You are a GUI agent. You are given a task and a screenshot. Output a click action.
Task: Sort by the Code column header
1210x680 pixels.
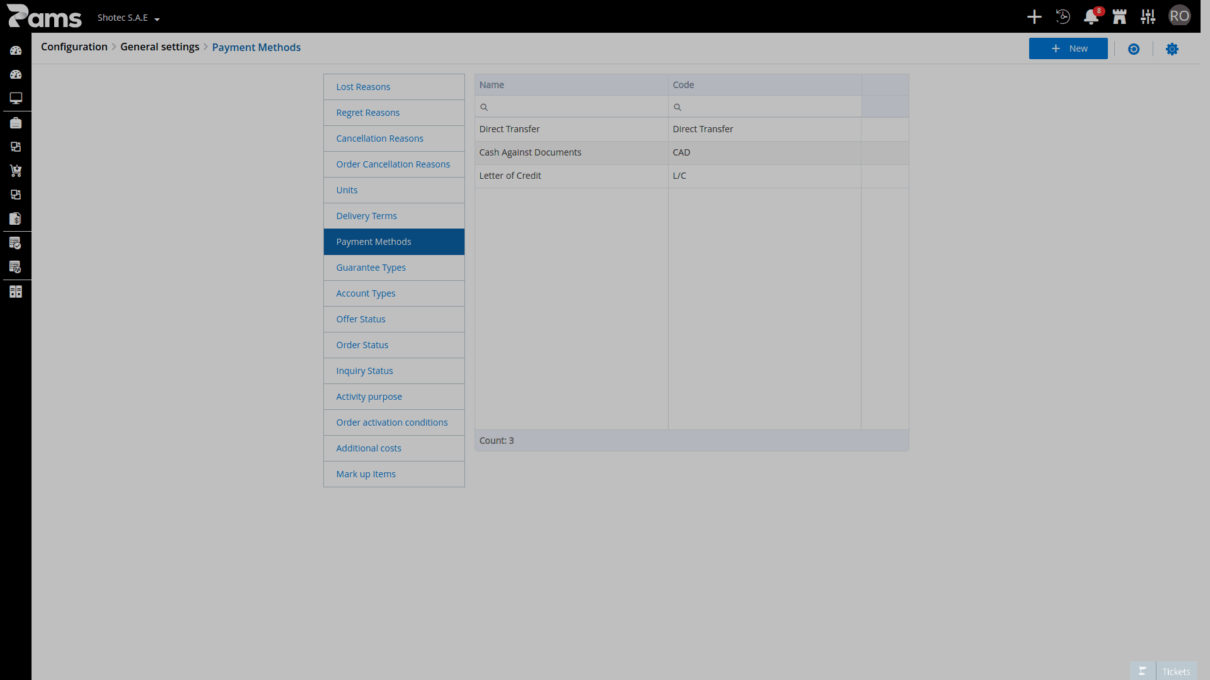(x=764, y=85)
